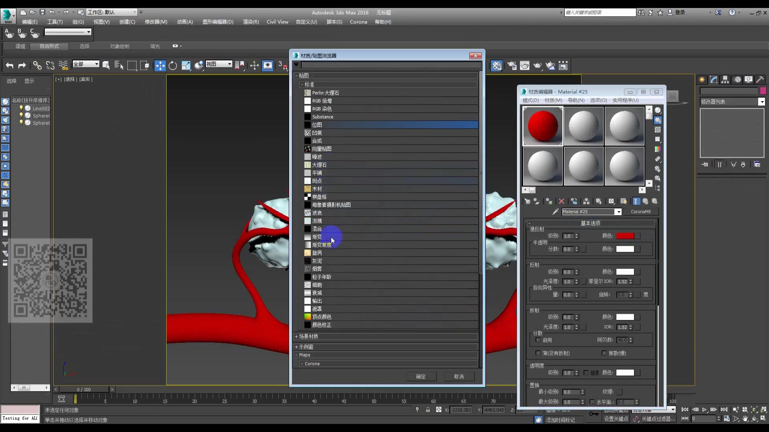The image size is (769, 432).
Task: Click the red delete X in material editor
Action: pyautogui.click(x=561, y=201)
